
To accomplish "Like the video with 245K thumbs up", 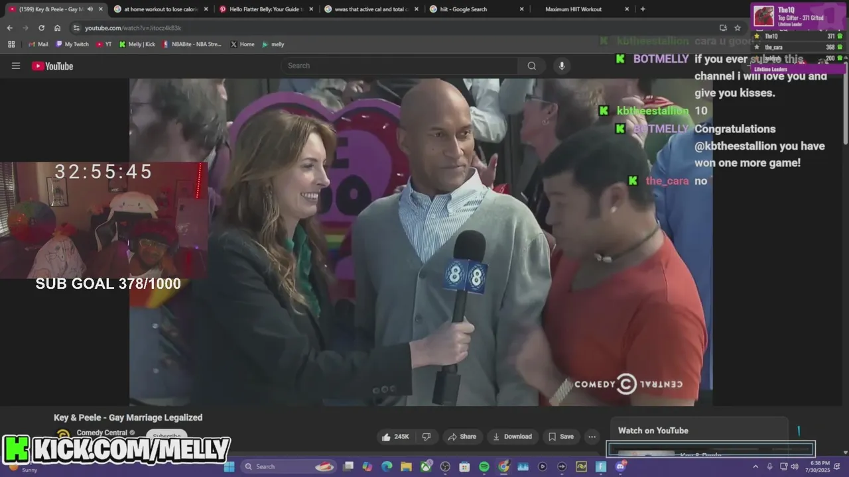I will coord(395,437).
